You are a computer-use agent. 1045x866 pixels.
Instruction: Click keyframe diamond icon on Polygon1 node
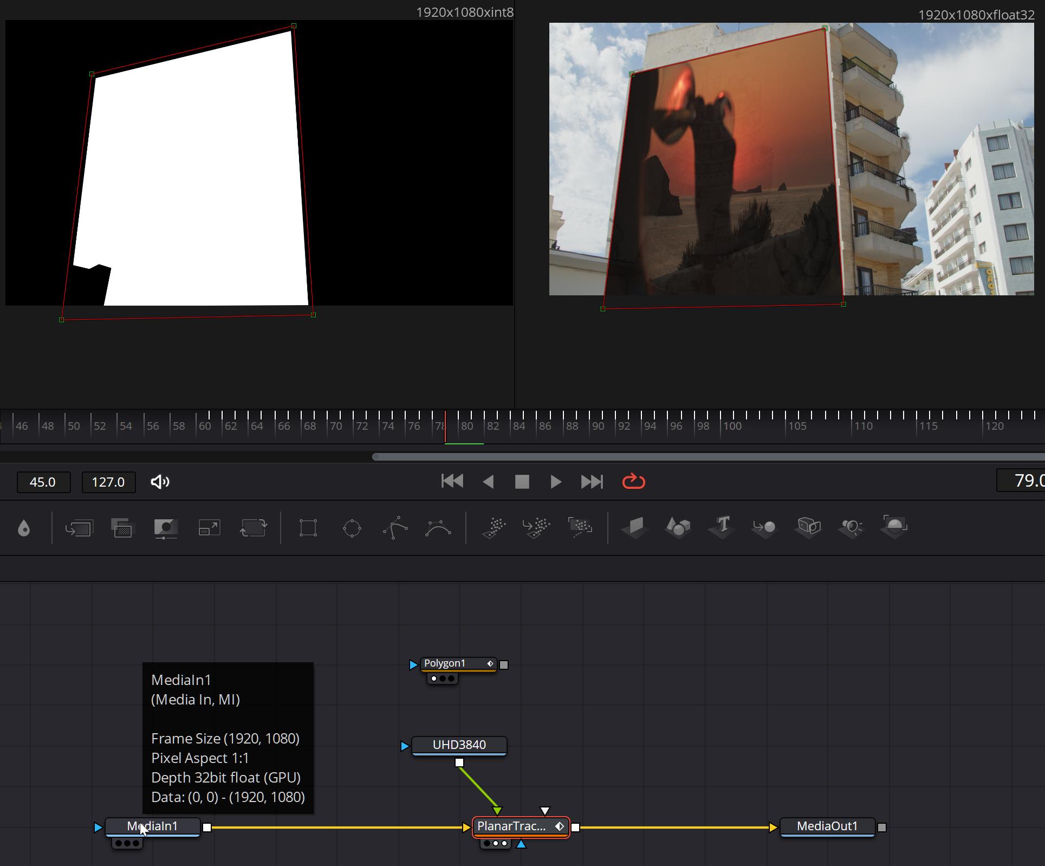click(490, 663)
